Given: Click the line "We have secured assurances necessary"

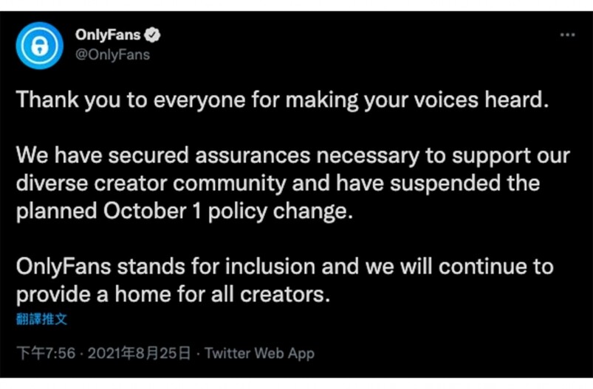Looking at the screenshot, I should (292, 156).
